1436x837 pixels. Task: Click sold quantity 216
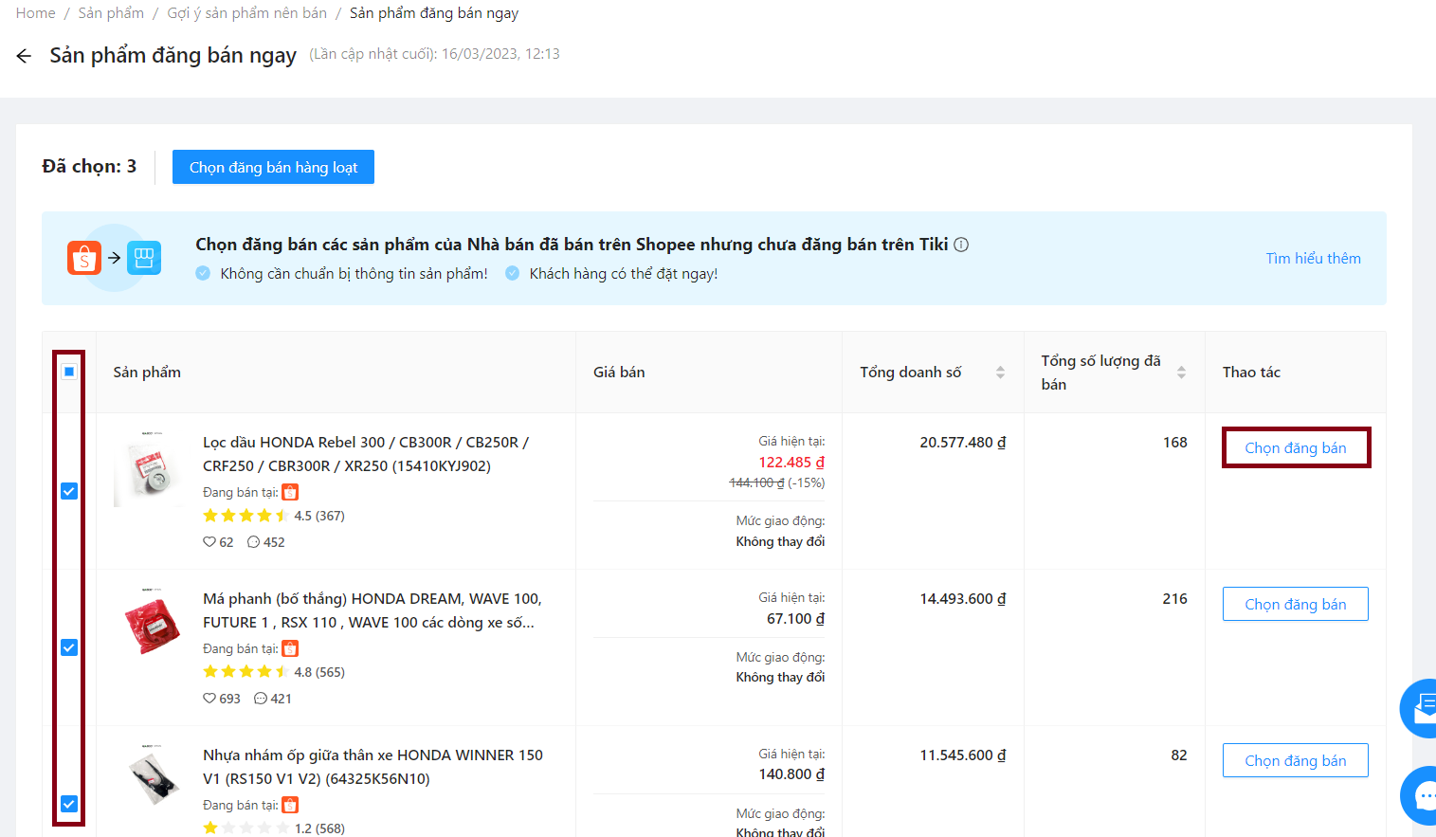(1175, 599)
